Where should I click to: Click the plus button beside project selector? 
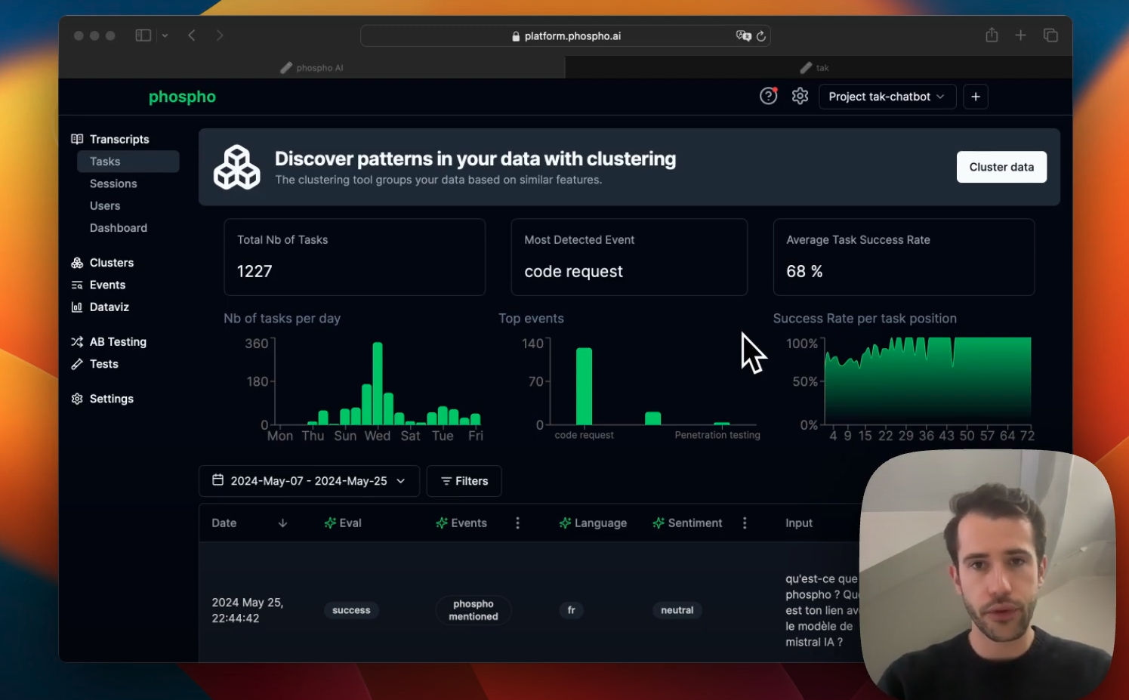coord(976,97)
